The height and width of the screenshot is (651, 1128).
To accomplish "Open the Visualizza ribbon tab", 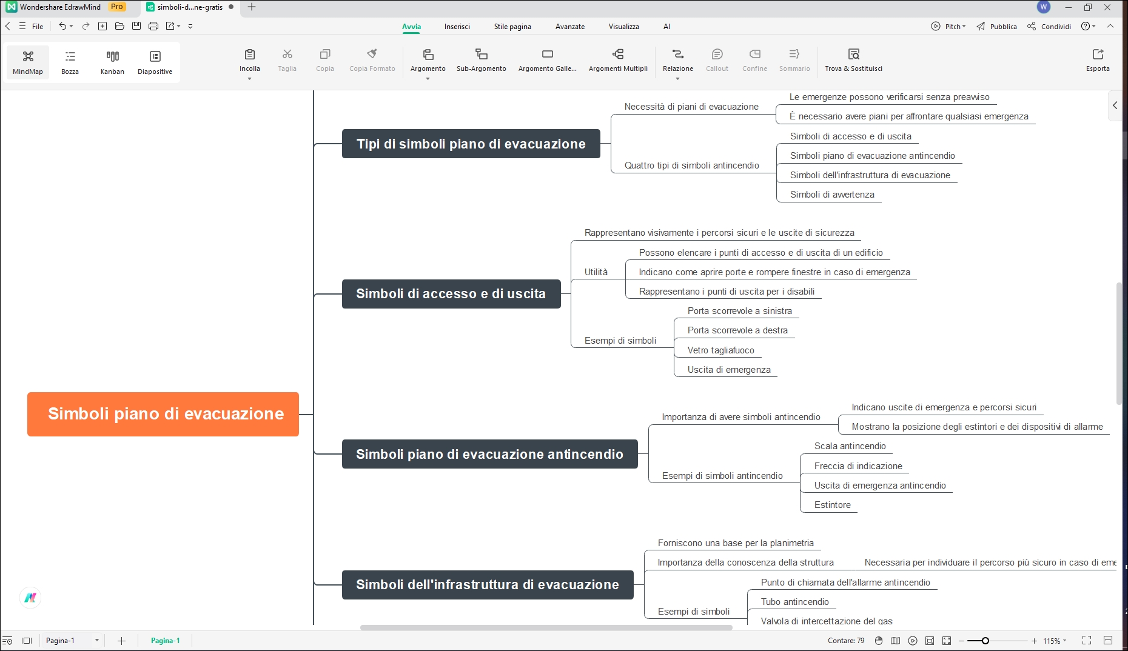I will [624, 26].
